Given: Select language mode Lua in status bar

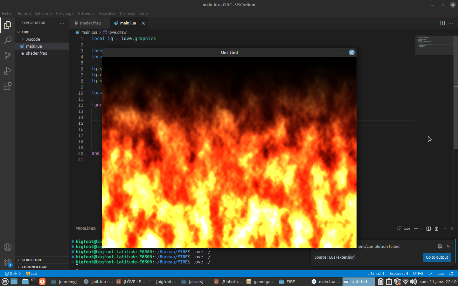Looking at the screenshot, I should coord(441,274).
